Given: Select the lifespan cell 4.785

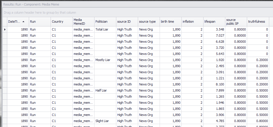Looking at the screenshot, I should point(214,121).
